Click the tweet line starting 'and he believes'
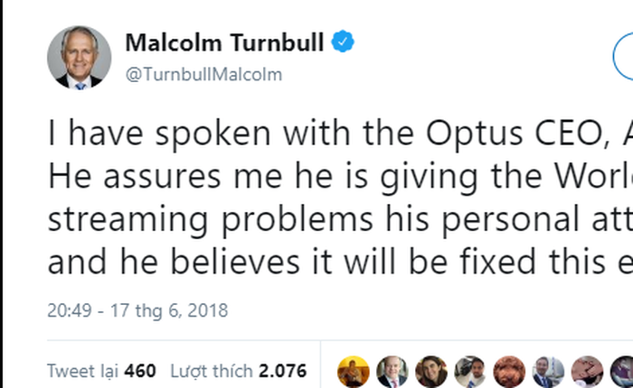633x388 pixels. pyautogui.click(x=339, y=262)
